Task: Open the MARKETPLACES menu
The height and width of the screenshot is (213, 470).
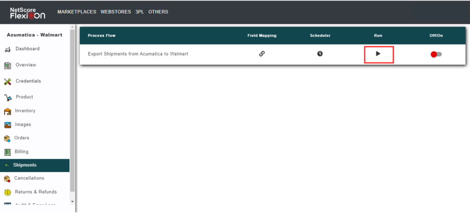Action: click(77, 12)
